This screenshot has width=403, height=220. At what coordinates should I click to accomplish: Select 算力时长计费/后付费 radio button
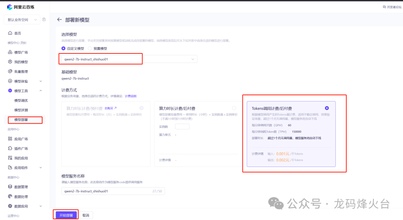(234, 108)
